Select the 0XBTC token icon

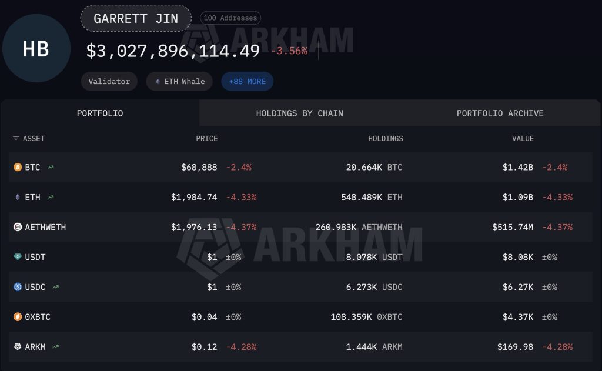(16, 316)
